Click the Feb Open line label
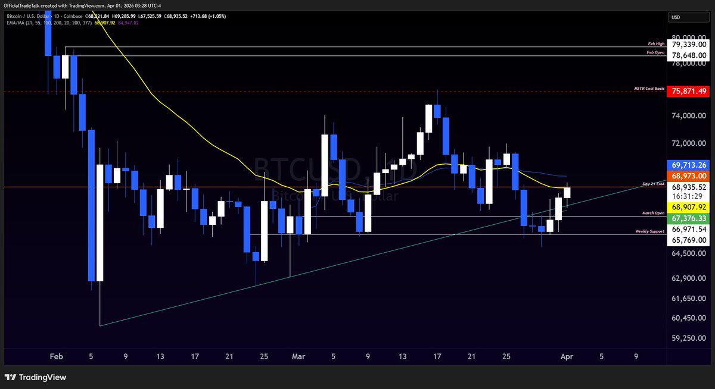Viewport: 715px width, 389px height. pyautogui.click(x=655, y=52)
